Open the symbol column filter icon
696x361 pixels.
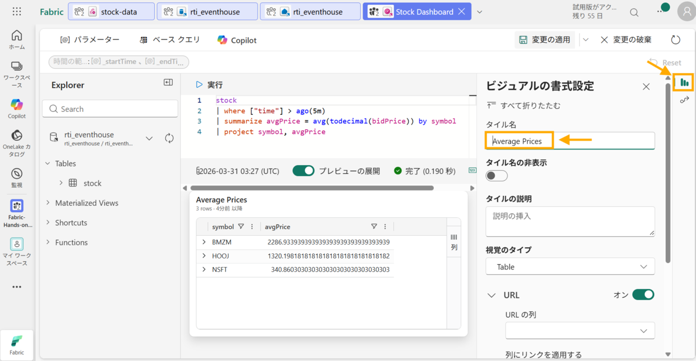(241, 227)
